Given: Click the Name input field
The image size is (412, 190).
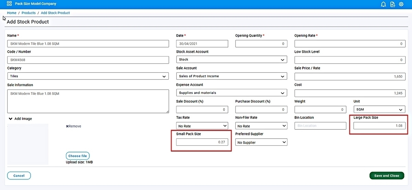Looking at the screenshot, I should click(88, 44).
